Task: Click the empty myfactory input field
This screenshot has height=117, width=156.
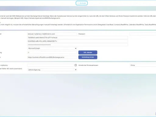Action: pyautogui.click(x=51, y=65)
